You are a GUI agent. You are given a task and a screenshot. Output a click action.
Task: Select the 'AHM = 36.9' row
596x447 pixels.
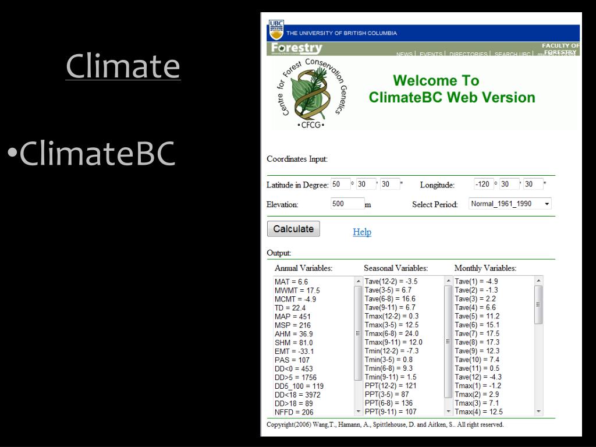click(294, 334)
